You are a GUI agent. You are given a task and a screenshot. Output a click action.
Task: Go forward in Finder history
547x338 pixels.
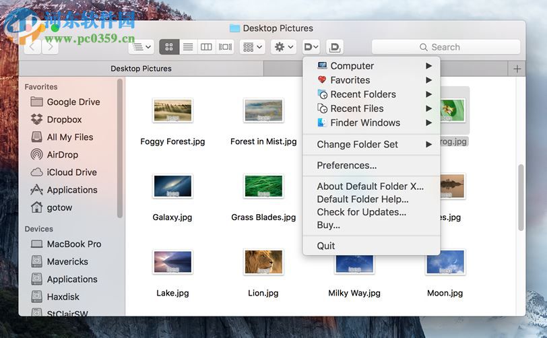click(x=51, y=46)
